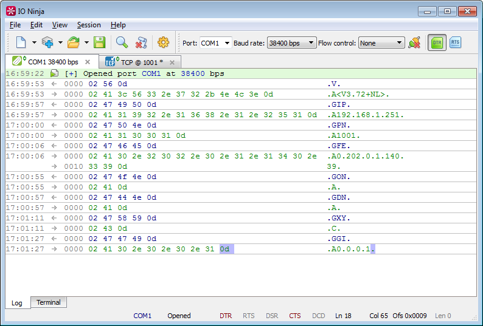Expand the add session dropdown arrow

tap(60, 42)
